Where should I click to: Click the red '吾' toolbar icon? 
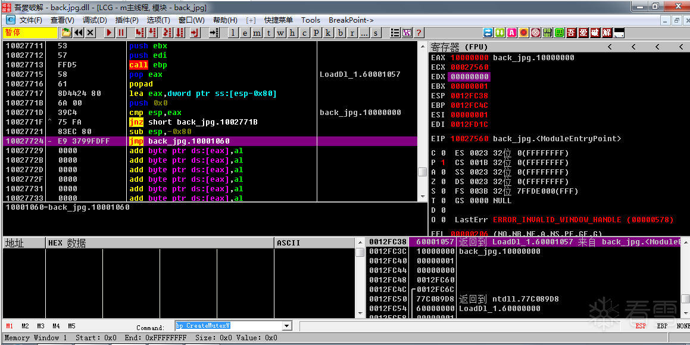coord(571,33)
